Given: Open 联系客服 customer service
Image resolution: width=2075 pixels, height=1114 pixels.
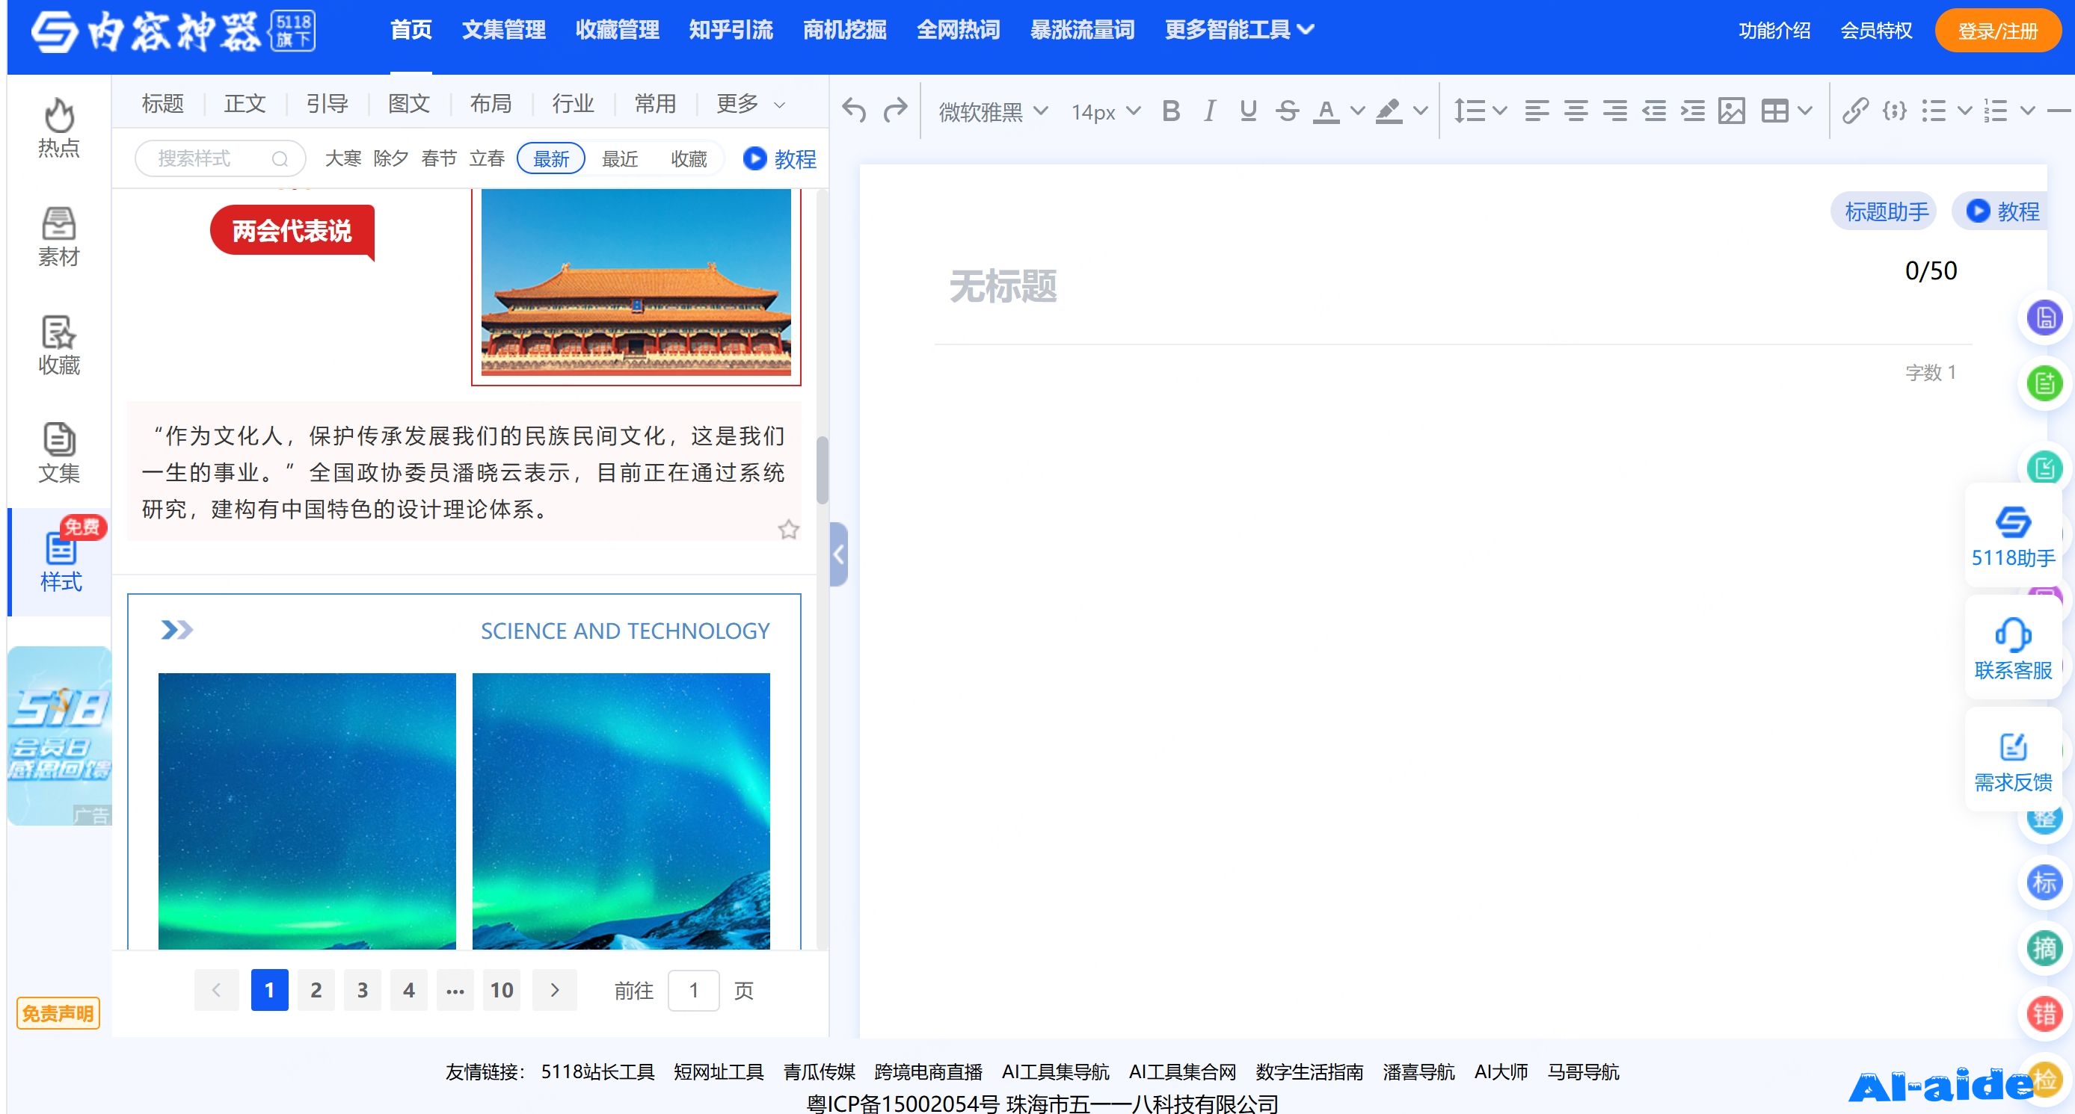Looking at the screenshot, I should 2012,649.
